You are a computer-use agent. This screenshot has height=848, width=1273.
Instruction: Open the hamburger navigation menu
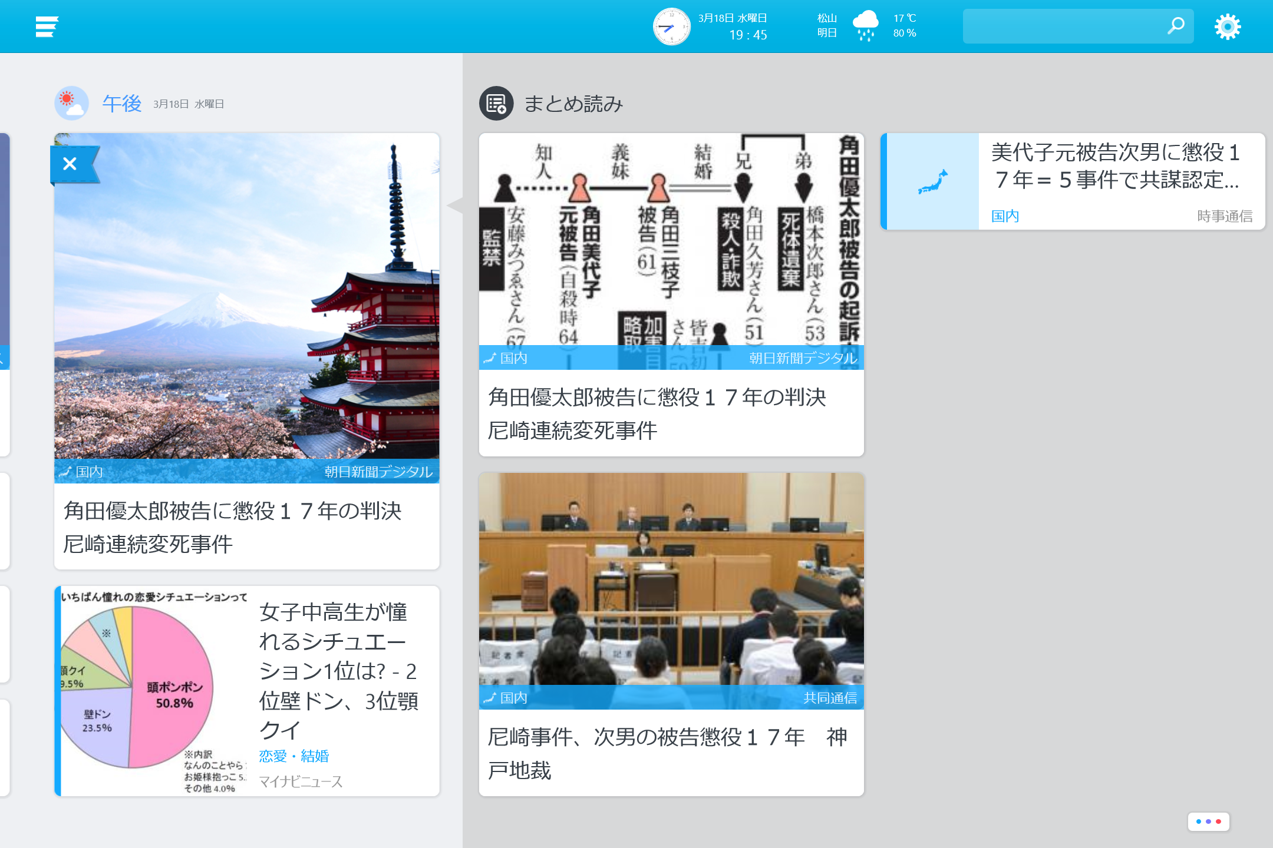[x=46, y=26]
